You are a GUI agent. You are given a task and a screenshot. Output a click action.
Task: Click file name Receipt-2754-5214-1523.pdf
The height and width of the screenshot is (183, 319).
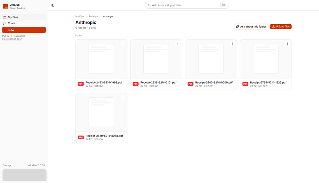pos(268,83)
